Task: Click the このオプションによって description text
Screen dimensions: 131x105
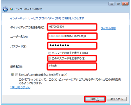Action: point(70,81)
